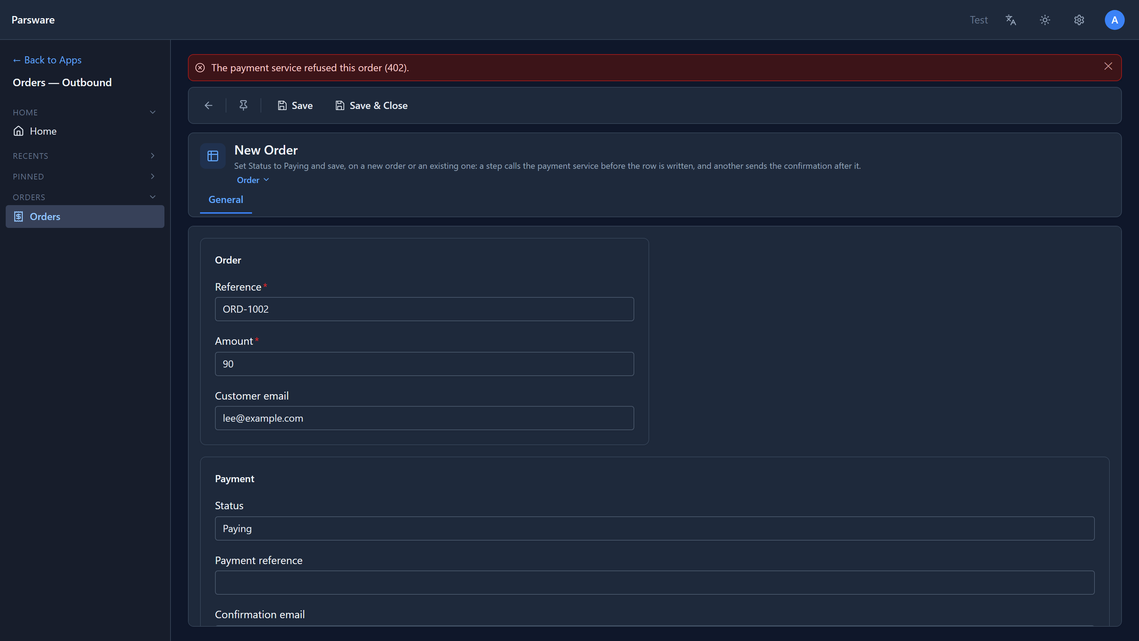Select Orders in the sidebar
1139x641 pixels.
pos(84,216)
